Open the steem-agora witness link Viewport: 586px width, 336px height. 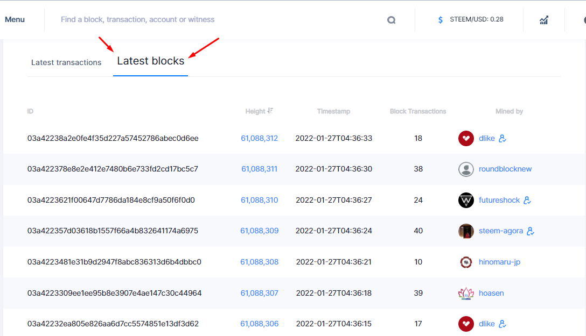pyautogui.click(x=501, y=231)
